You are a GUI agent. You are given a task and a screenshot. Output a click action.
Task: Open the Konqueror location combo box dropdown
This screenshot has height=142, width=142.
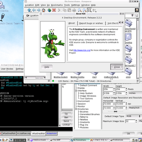coord(132,15)
